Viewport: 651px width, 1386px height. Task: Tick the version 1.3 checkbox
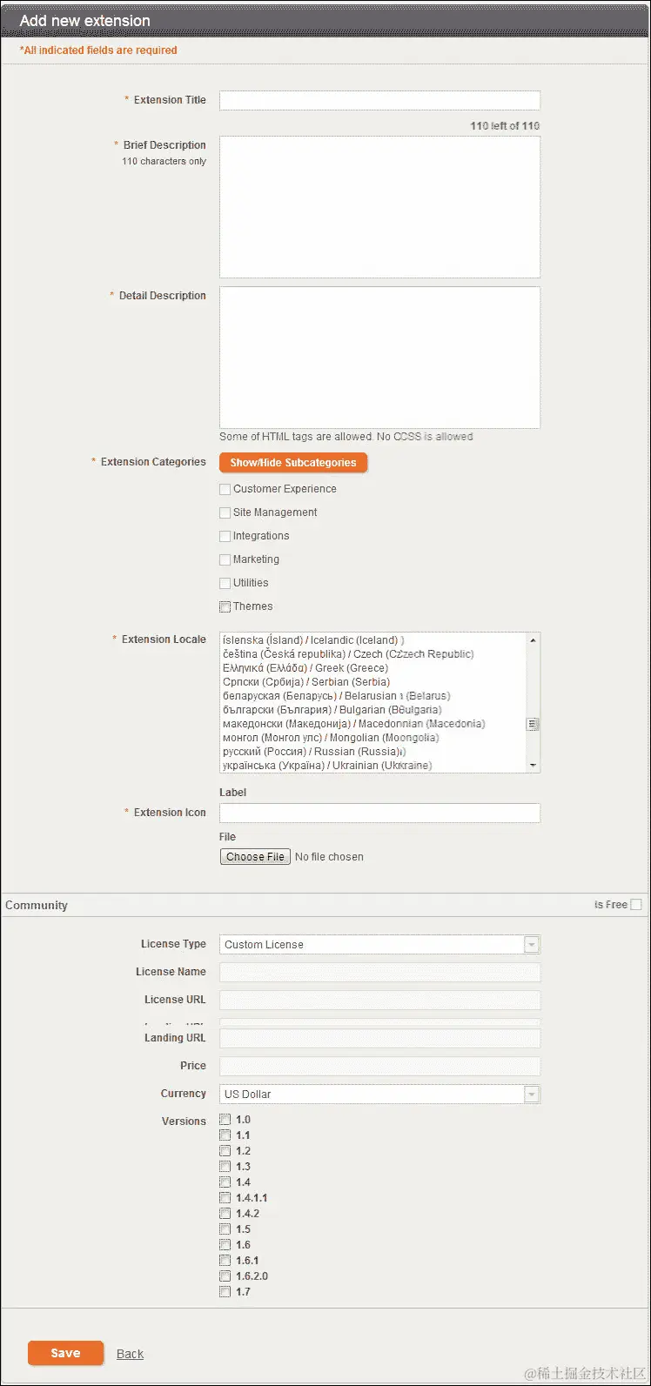point(225,1167)
